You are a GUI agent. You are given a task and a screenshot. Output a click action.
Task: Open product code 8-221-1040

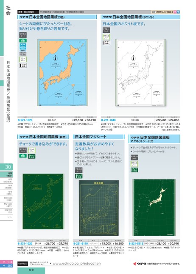108,120
